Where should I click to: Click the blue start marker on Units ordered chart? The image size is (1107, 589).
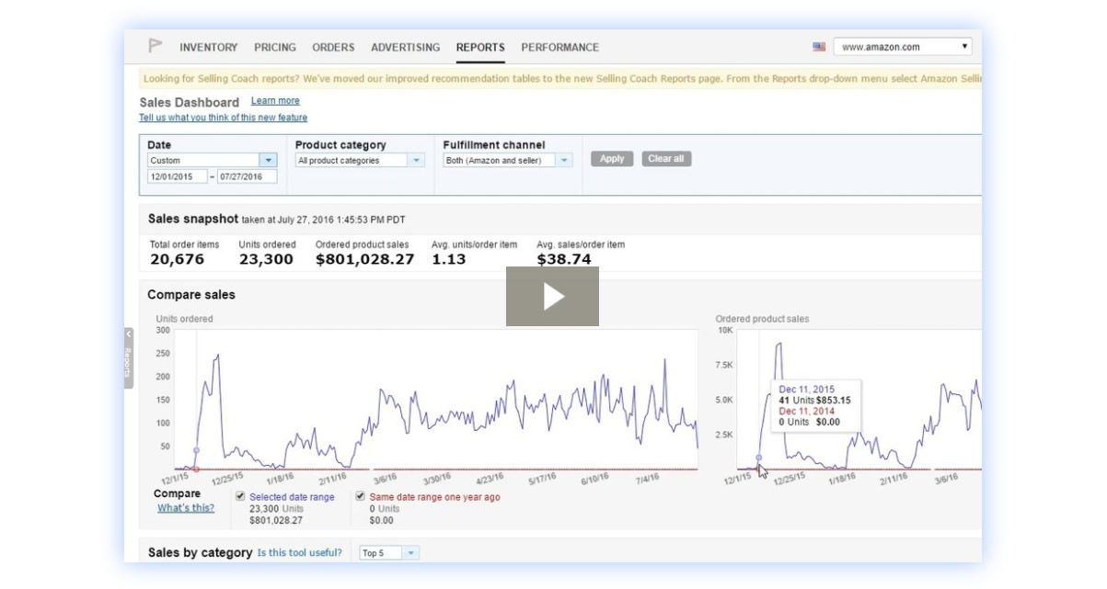196,450
